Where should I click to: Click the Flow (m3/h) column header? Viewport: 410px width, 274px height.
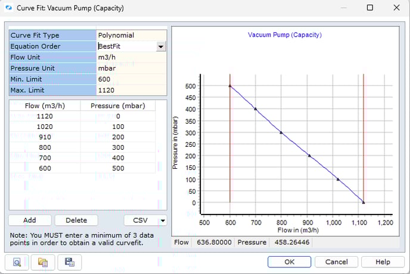click(45, 106)
